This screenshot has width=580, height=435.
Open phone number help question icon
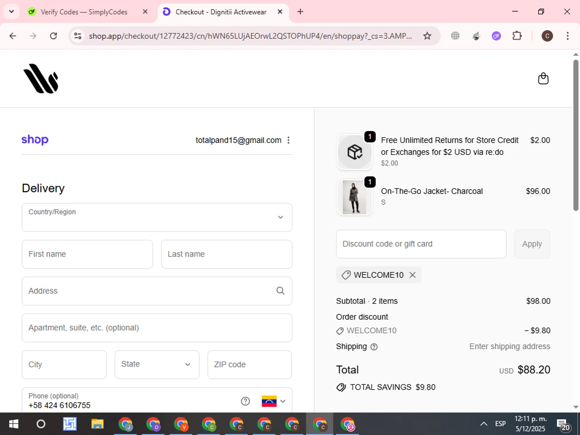point(245,401)
